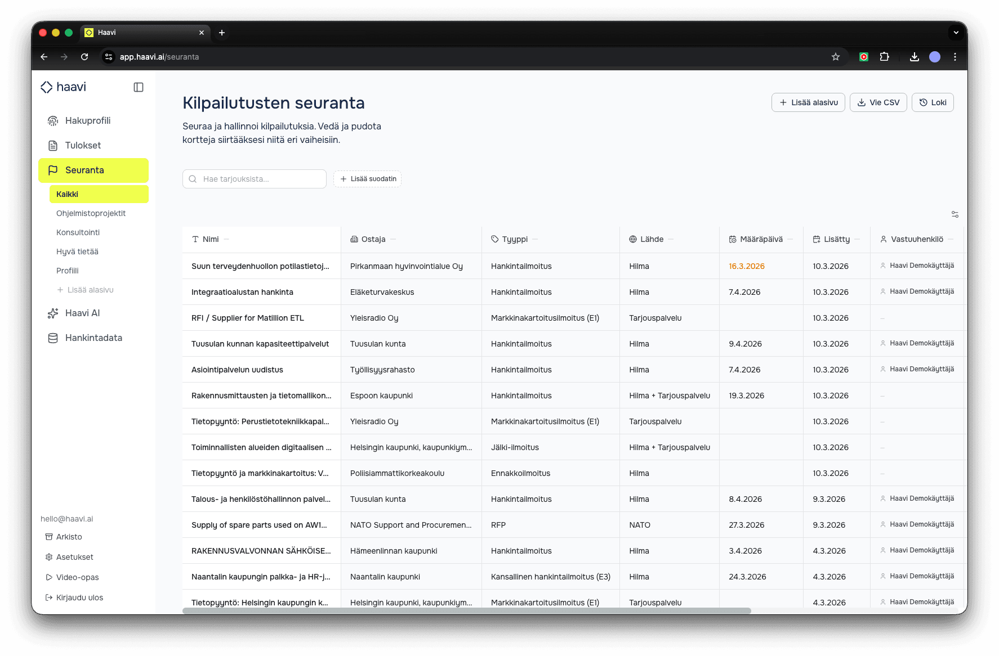Click Lisää suodatin filter button
This screenshot has width=999, height=656.
368,179
